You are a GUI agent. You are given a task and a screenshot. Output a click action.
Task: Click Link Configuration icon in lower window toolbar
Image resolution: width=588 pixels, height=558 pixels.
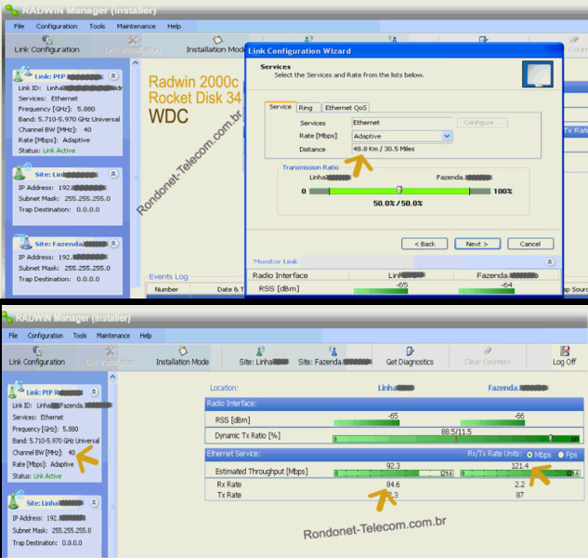point(37,351)
